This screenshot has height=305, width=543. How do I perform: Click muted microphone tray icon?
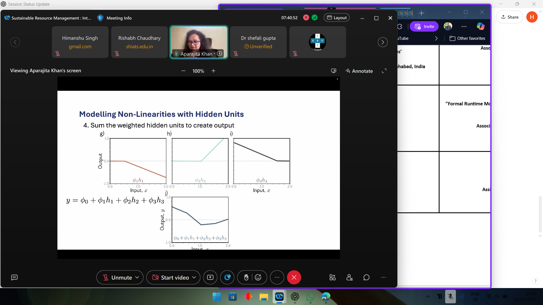point(451,297)
